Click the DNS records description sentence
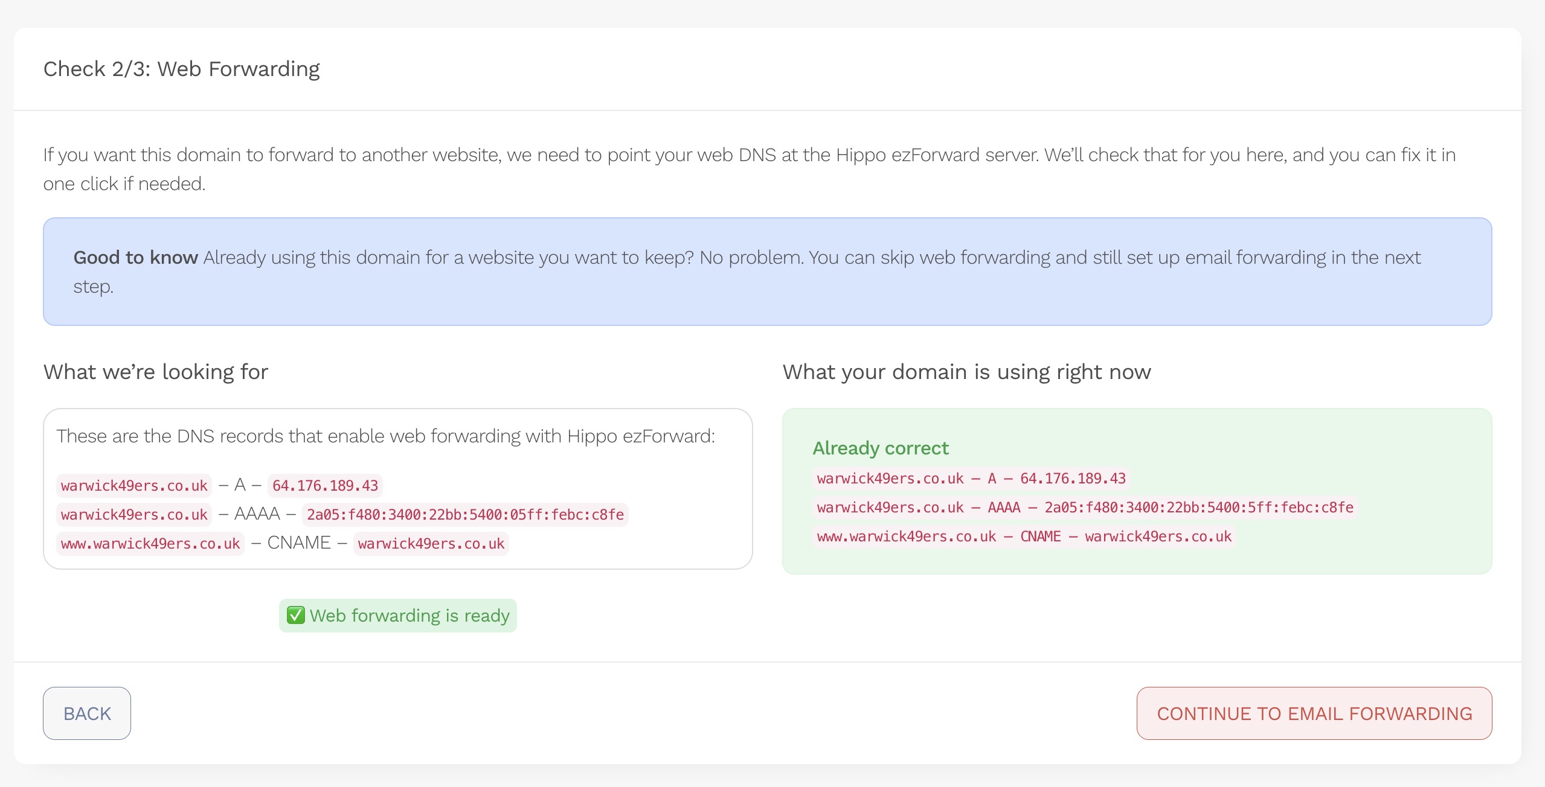 click(385, 436)
